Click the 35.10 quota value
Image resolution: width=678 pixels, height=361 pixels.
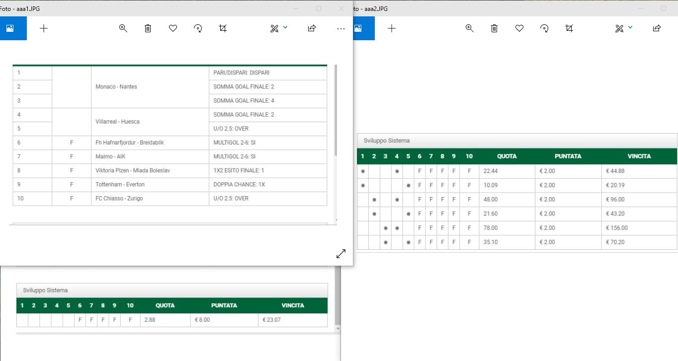click(x=490, y=242)
